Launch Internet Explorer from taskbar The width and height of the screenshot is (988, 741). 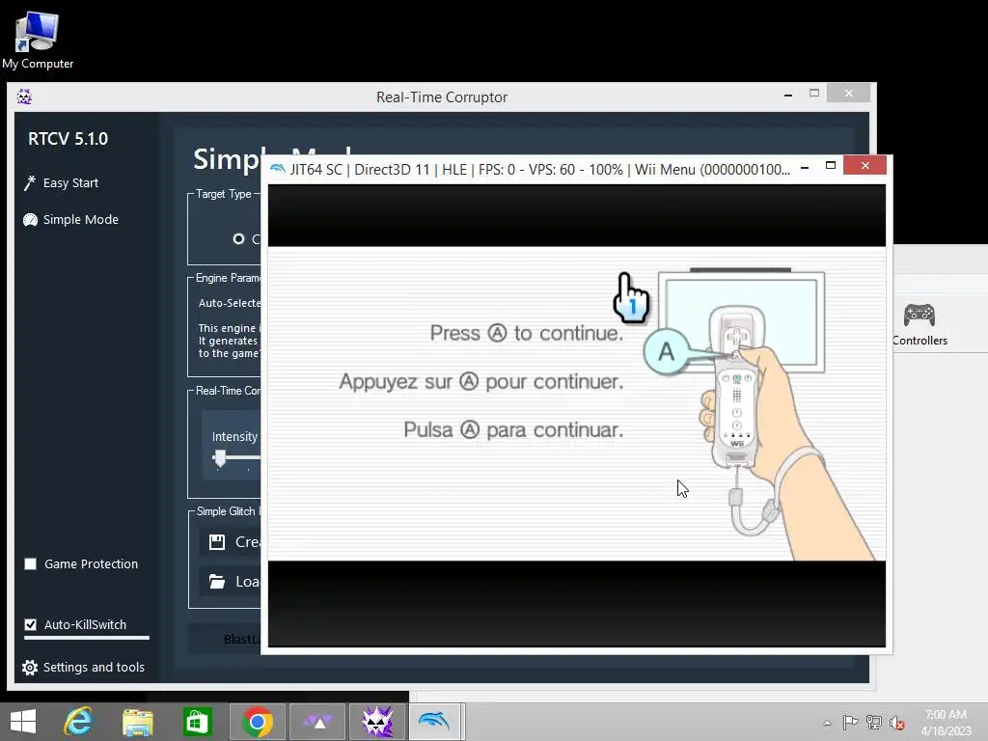click(78, 722)
